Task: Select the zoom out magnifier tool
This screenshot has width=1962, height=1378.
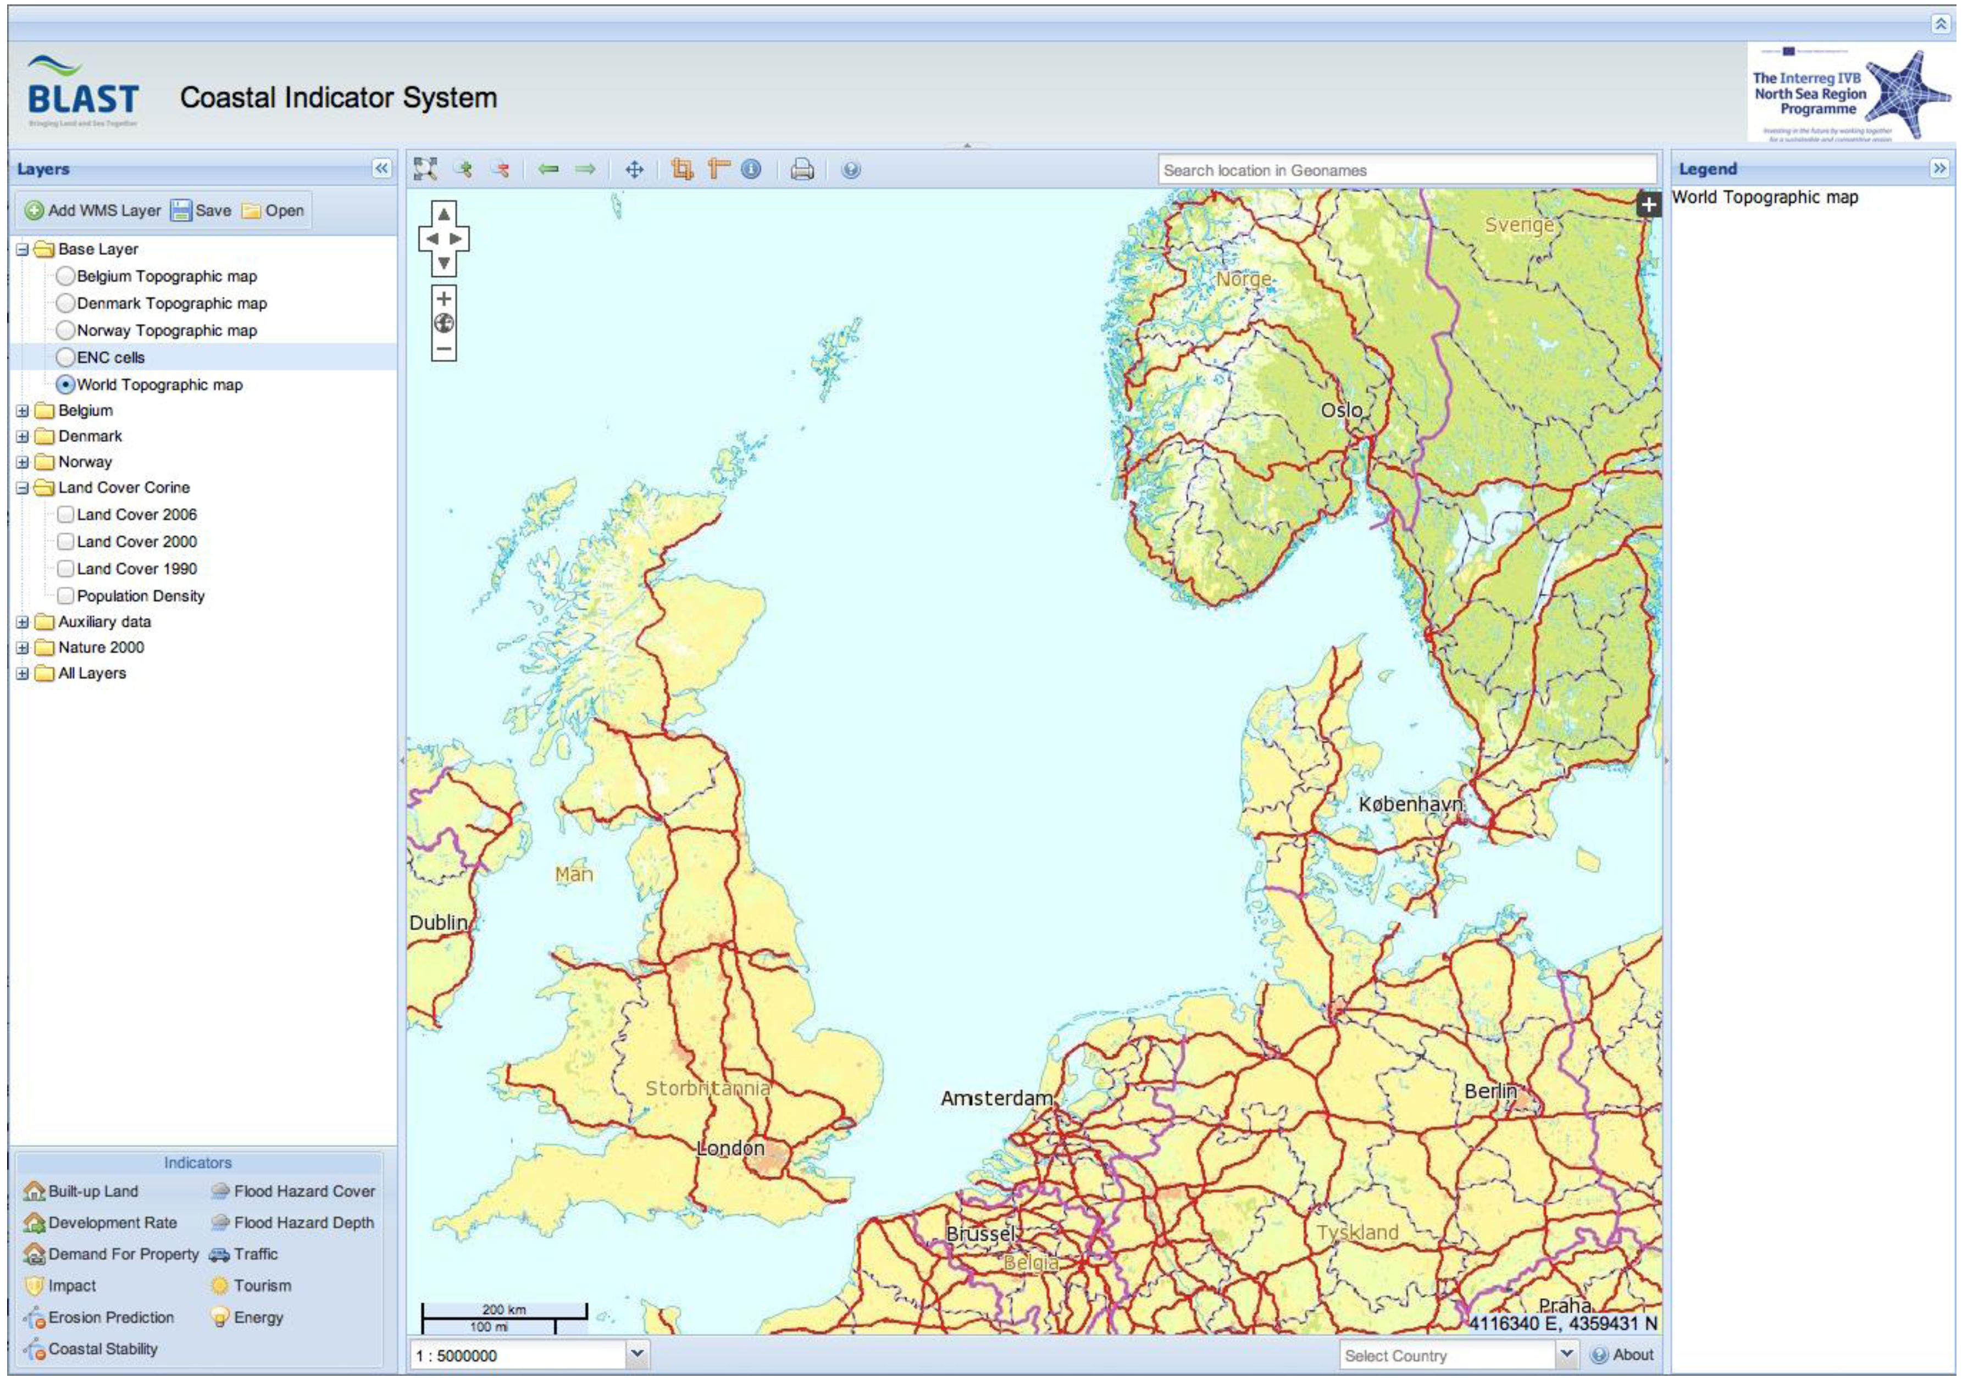Action: (x=501, y=169)
